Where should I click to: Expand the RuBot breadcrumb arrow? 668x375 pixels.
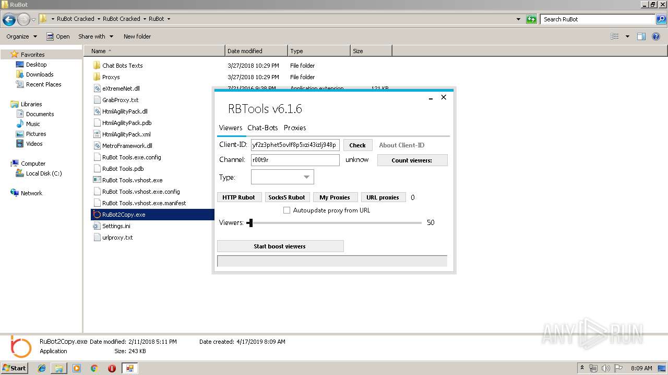click(169, 19)
